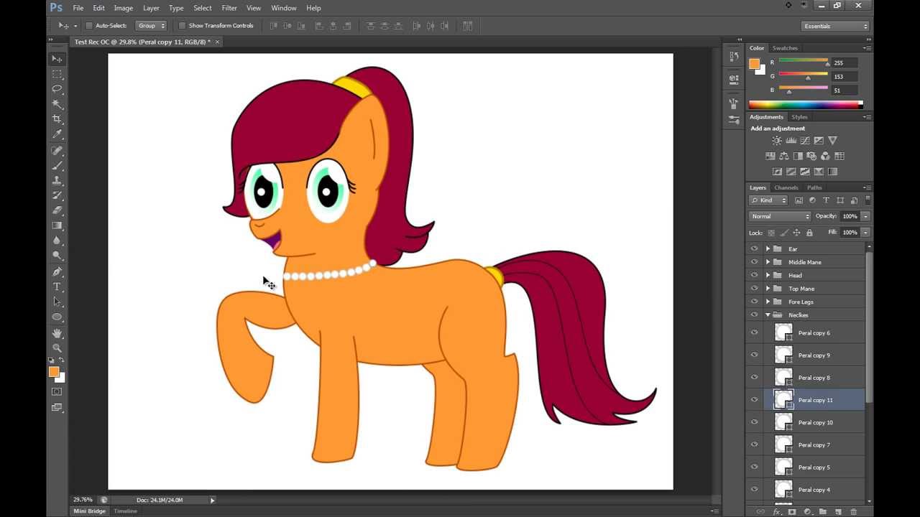Select the Clone Stamp tool
The image size is (920, 517).
pos(57,181)
